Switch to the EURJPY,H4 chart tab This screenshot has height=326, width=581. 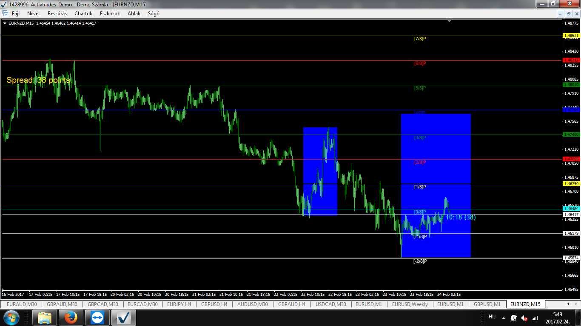pos(179,304)
